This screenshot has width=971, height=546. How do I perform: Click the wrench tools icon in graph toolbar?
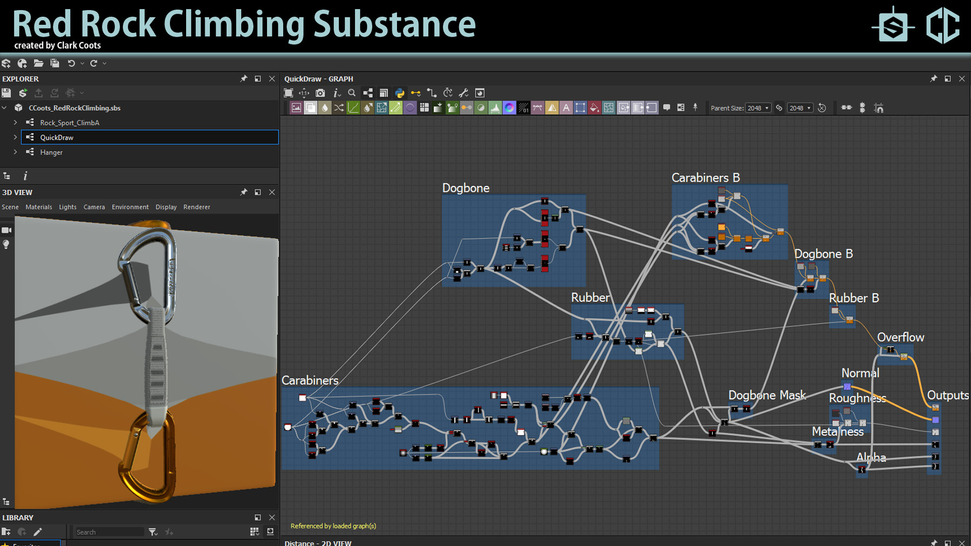point(463,93)
